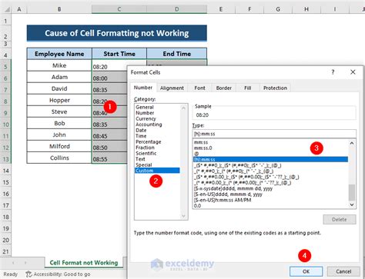365x279 pixels.
Task: Click the 'Cause of Cell Formatting not Working' title
Action: [117, 33]
